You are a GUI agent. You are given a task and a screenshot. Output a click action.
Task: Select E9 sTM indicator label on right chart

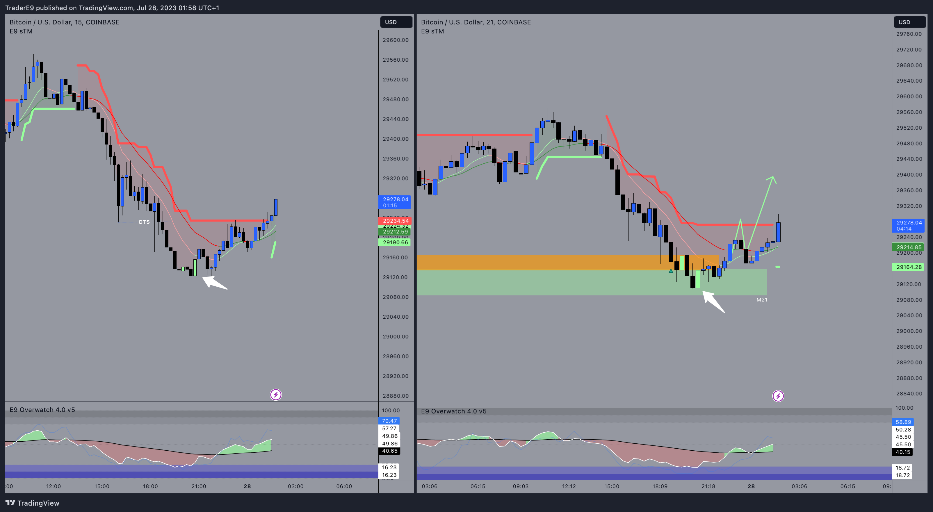click(x=432, y=31)
